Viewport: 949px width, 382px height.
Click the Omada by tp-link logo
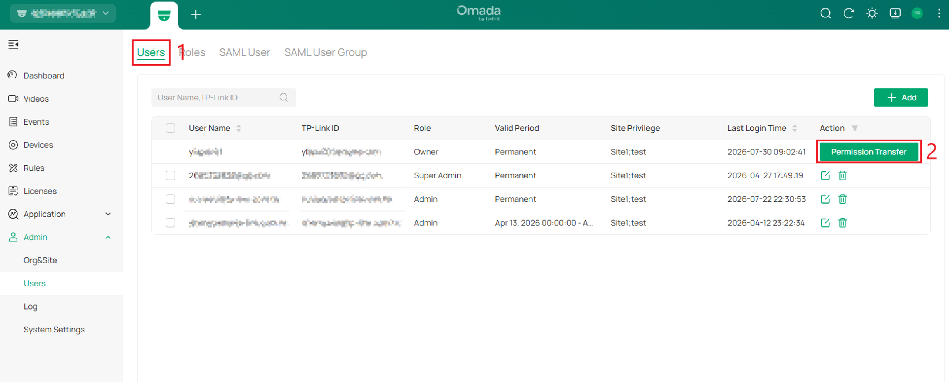478,13
